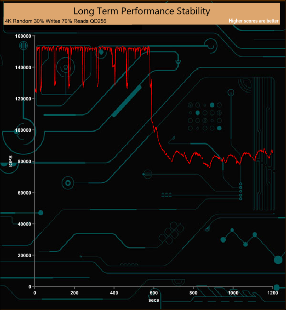
Task: Click the 4K Random 30% Writes subtitle
Action: 55,21
